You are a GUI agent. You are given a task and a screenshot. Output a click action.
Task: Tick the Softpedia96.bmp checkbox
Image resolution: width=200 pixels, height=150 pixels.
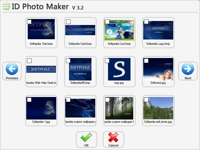(68, 61)
